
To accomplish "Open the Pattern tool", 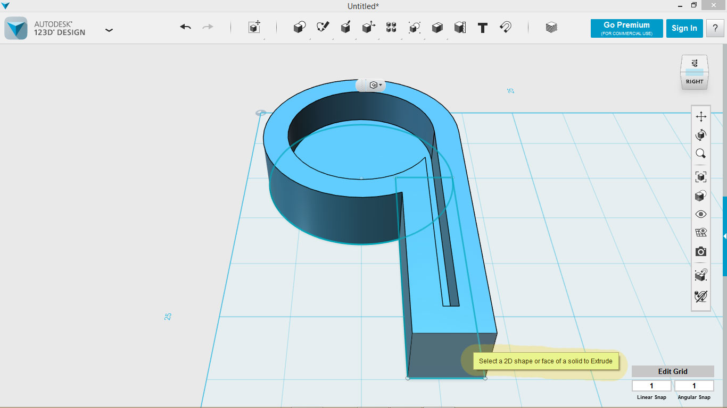I will click(x=391, y=28).
